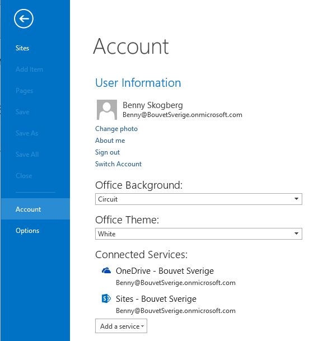Expand the Office Theme dropdown arrow
Screen dimensions: 309x341
click(x=296, y=233)
